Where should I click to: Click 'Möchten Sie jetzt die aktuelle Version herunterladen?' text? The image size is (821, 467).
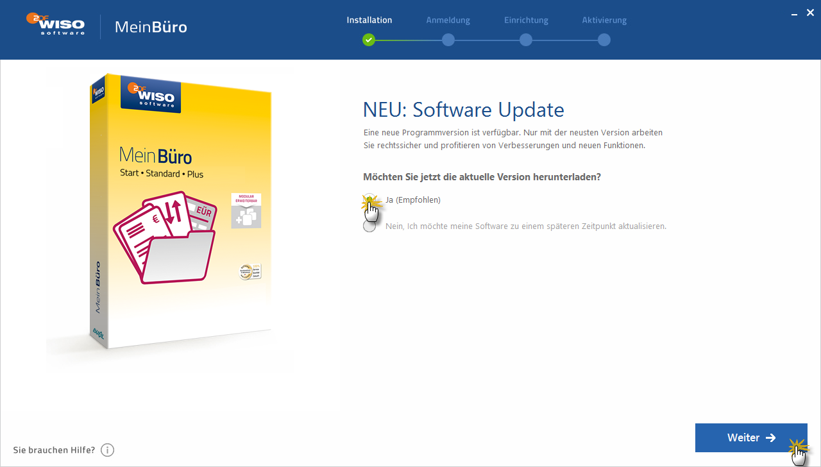[x=482, y=177]
